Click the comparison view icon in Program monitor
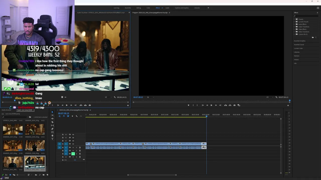 239,105
